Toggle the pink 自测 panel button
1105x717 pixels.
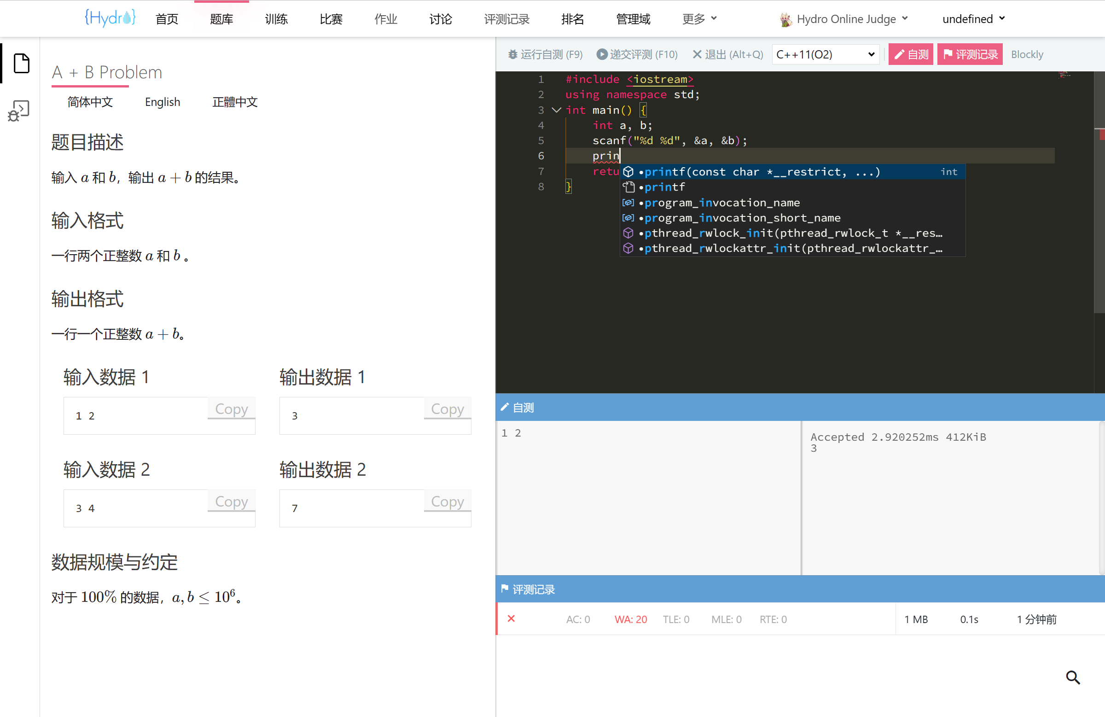tap(910, 55)
